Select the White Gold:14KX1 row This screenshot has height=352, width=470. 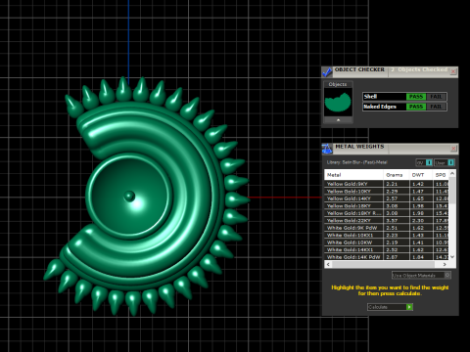(x=387, y=250)
